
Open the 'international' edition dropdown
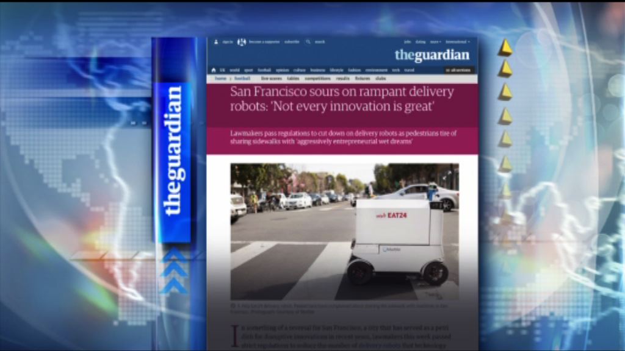[x=457, y=42]
